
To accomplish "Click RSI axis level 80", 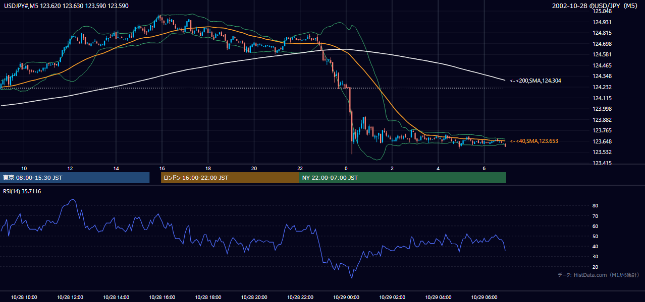I will (x=596, y=206).
